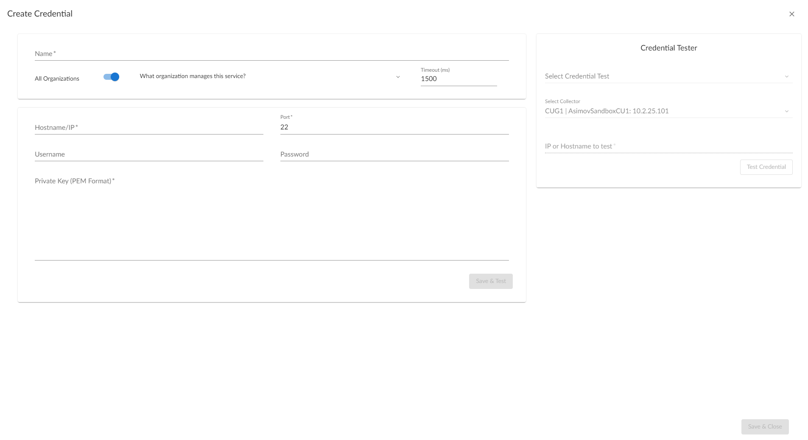The width and height of the screenshot is (808, 440).
Task: Click the Timeout (ms) field
Action: point(458,79)
